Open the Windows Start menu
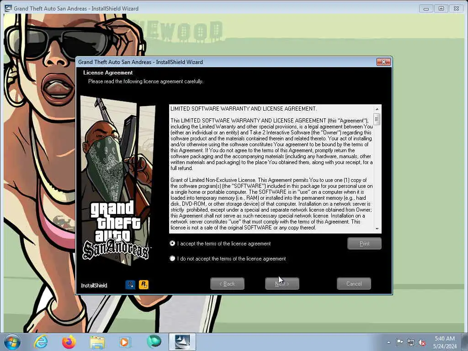This screenshot has height=351, width=468. tap(12, 342)
